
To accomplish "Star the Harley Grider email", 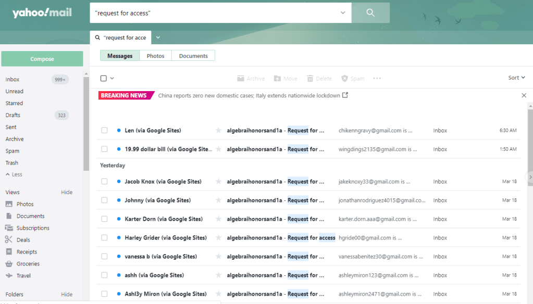I will tap(219, 238).
